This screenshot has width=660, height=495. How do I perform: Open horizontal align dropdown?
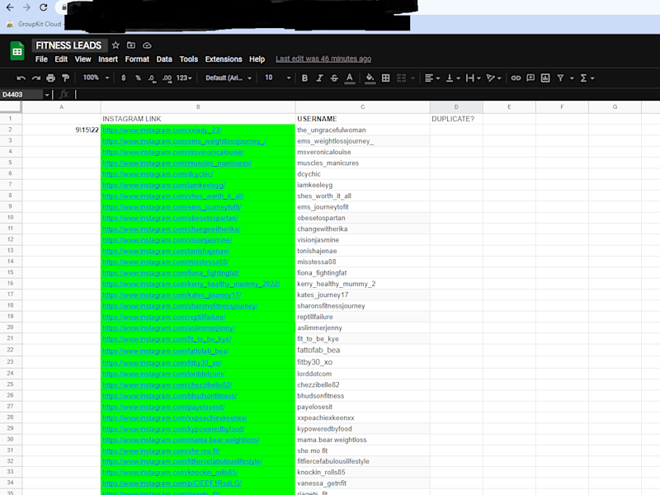coord(432,78)
